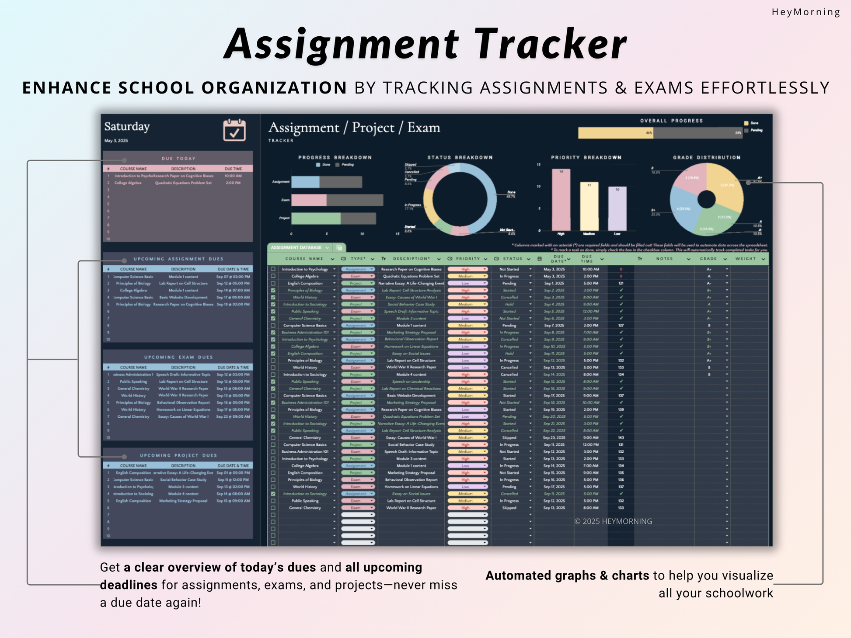Image resolution: width=851 pixels, height=638 pixels.
Task: Select the Due Today section header
Action: click(178, 159)
